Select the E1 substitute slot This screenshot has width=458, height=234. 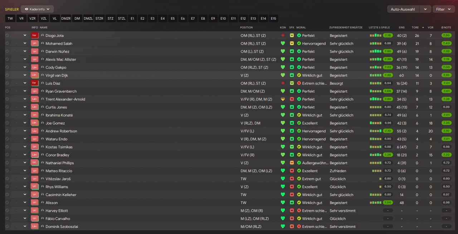(x=132, y=18)
